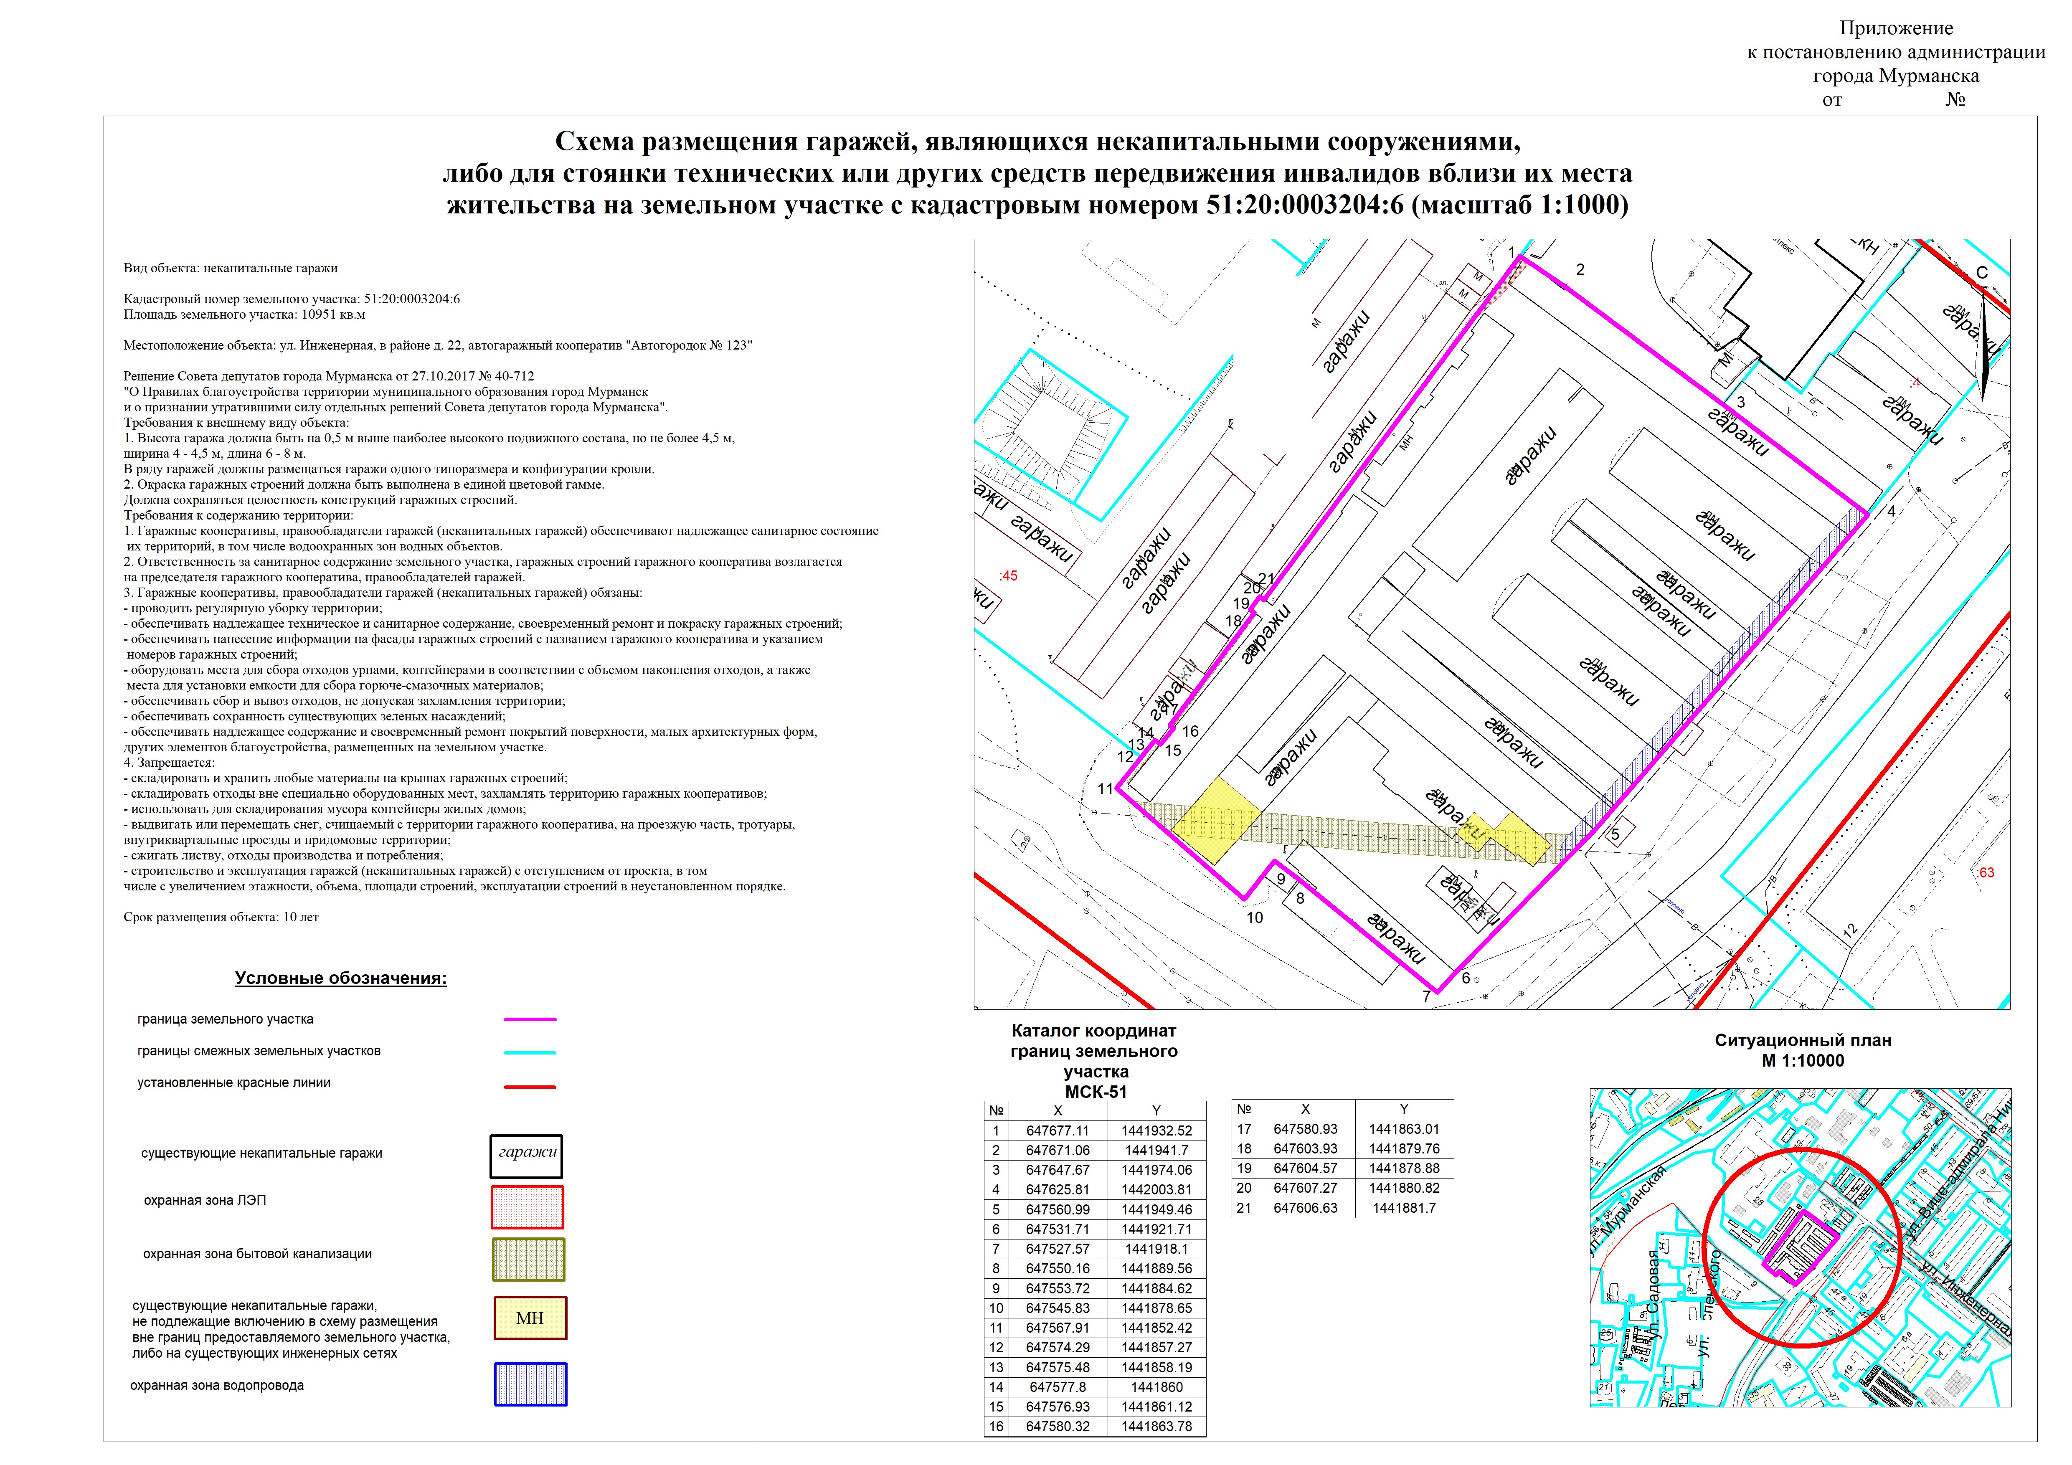Click the red power line protection zone swatch

point(527,1207)
